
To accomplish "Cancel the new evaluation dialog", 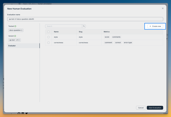I will pos(141,108).
